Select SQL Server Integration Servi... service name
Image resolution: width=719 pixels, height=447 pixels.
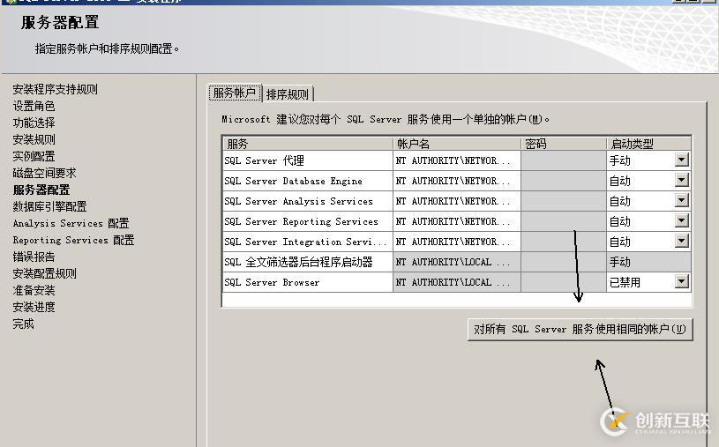pyautogui.click(x=307, y=242)
